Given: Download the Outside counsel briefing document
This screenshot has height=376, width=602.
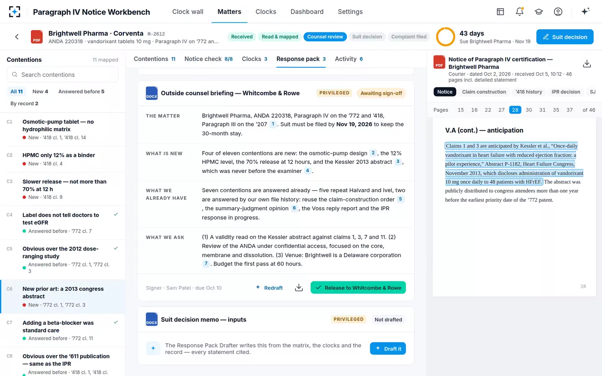Looking at the screenshot, I should 299,288.
